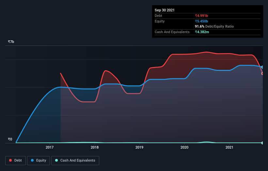
Task: Click the teal Cash endpoint marker
Action: click(262, 143)
